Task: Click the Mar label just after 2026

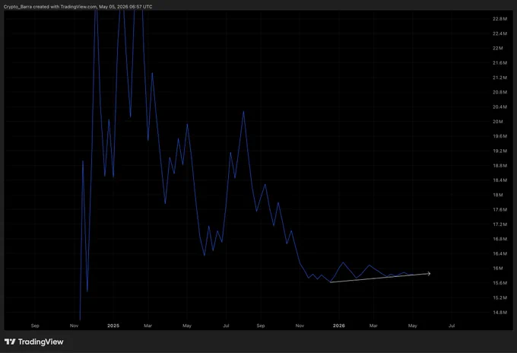Action: point(373,326)
